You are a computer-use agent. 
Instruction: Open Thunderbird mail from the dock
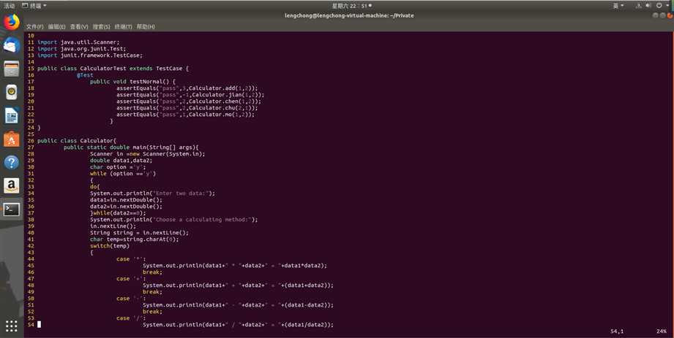pos(12,45)
